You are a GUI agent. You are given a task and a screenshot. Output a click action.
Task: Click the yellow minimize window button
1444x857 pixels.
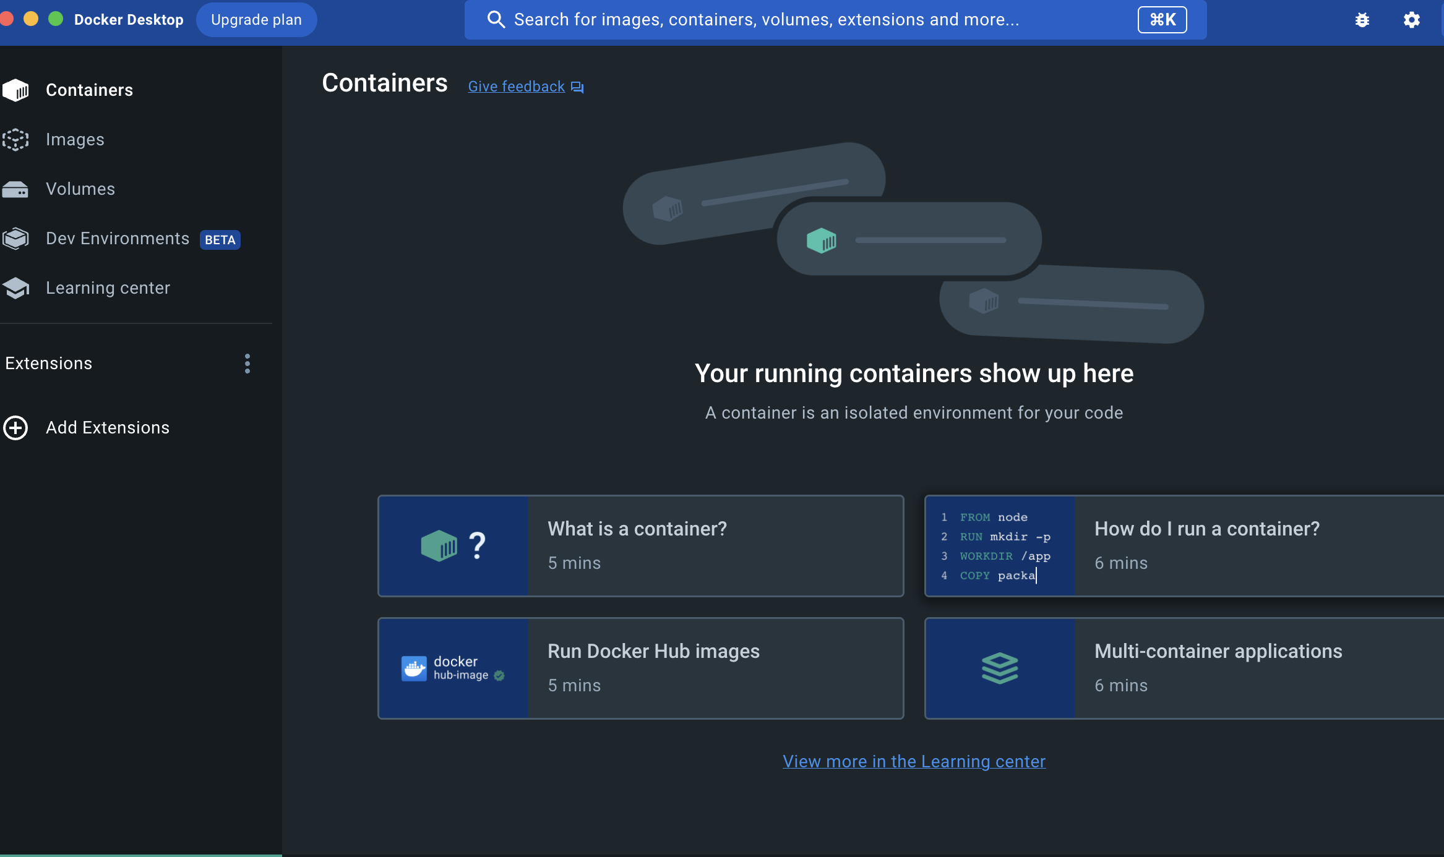pos(31,19)
